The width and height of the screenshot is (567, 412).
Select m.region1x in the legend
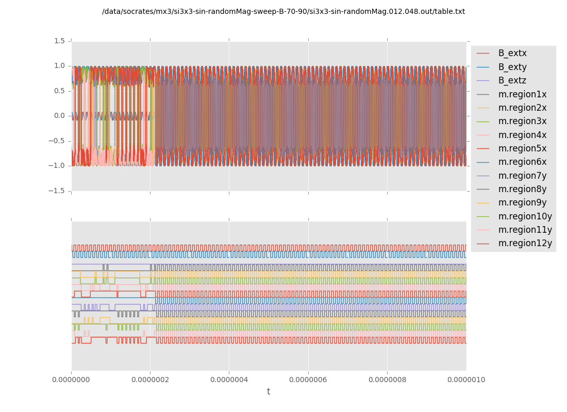(522, 94)
